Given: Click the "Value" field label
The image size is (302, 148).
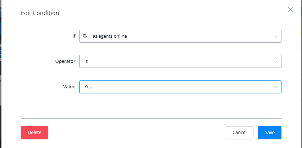Looking at the screenshot, I should (69, 87).
